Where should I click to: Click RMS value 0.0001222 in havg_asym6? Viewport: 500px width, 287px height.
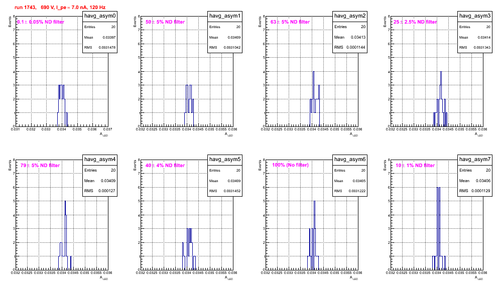point(357,191)
